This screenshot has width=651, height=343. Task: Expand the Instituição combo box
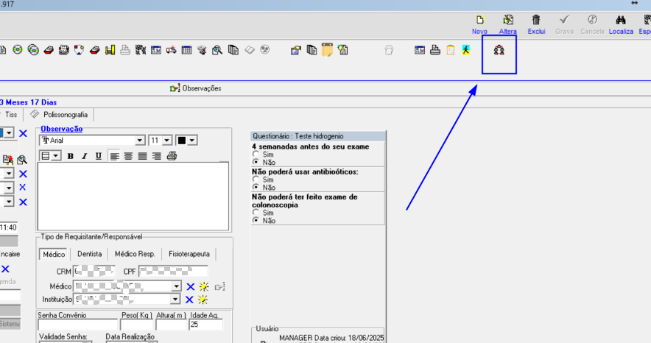click(175, 300)
